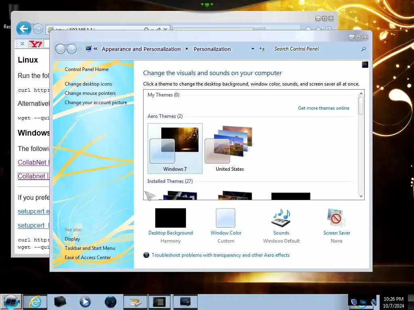Image resolution: width=414 pixels, height=310 pixels.
Task: Open the focused Collabnet link in browser
Action: pos(34,176)
